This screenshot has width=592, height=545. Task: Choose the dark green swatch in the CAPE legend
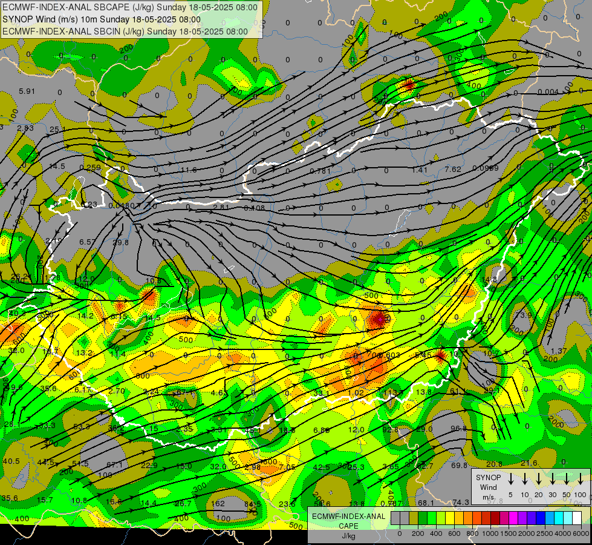coord(423,518)
